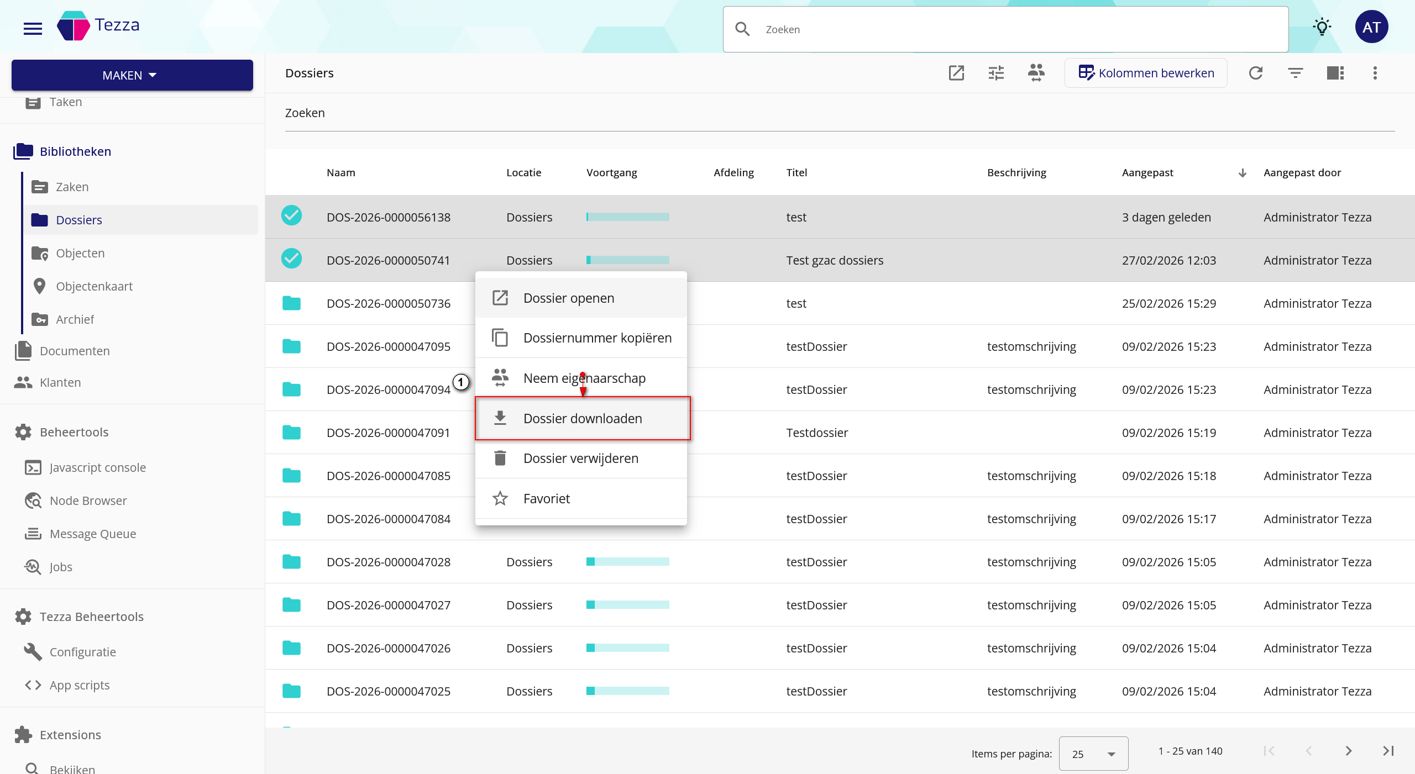The width and height of the screenshot is (1415, 774).
Task: Expand the MAKEN dropdown button
Action: 132,75
